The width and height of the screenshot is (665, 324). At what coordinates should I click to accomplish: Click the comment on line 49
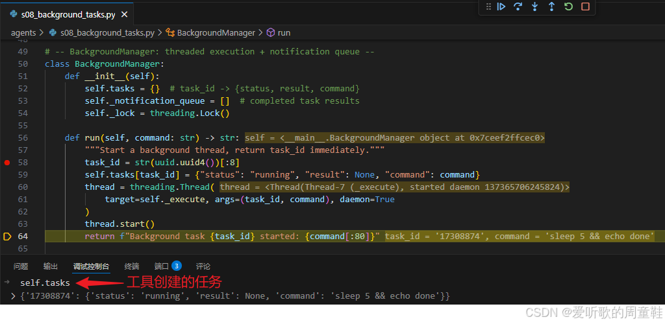(210, 52)
